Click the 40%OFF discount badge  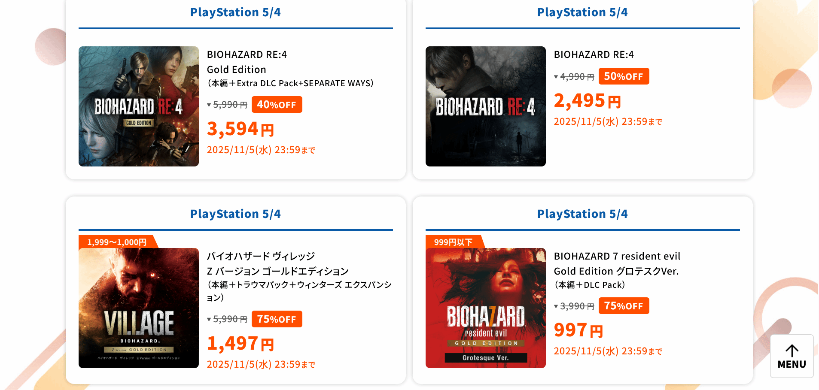pyautogui.click(x=277, y=105)
